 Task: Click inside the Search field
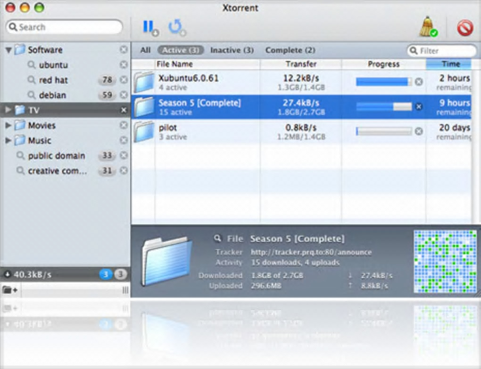point(64,27)
